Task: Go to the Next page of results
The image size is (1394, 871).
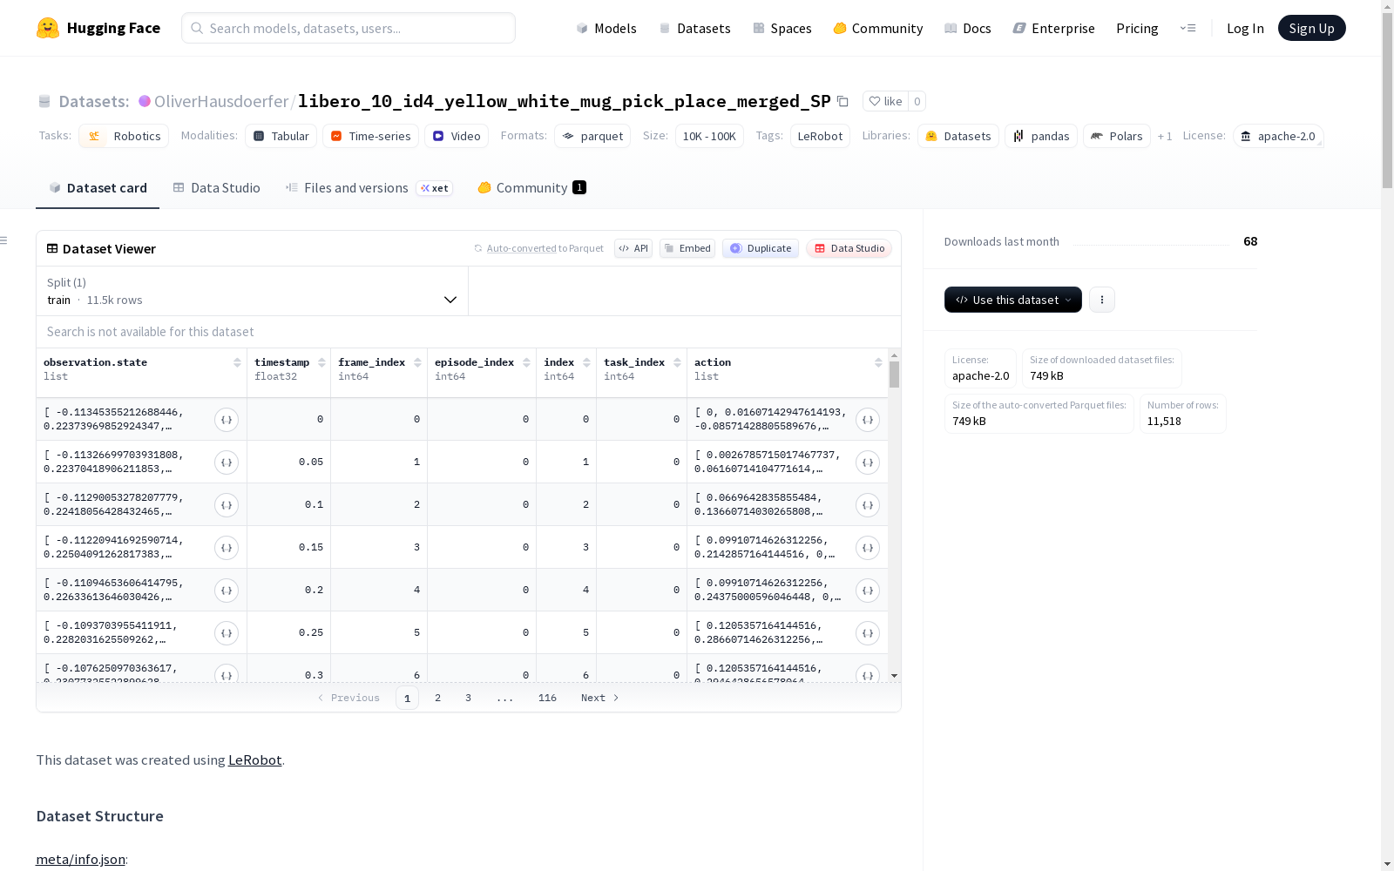Action: tap(599, 698)
